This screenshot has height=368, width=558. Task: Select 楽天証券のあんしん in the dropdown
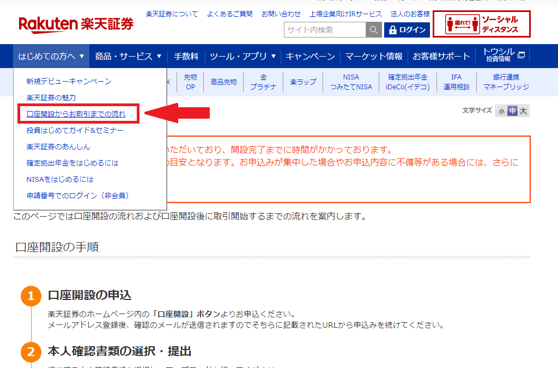[x=58, y=147]
